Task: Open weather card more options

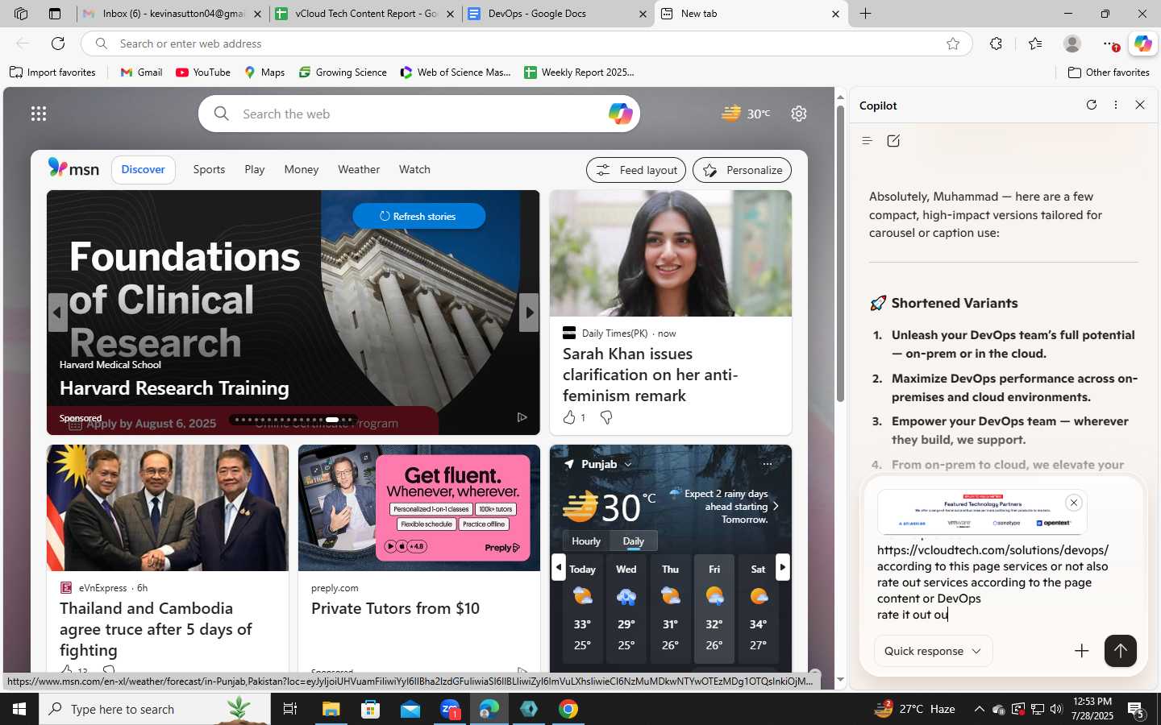Action: pos(768,464)
